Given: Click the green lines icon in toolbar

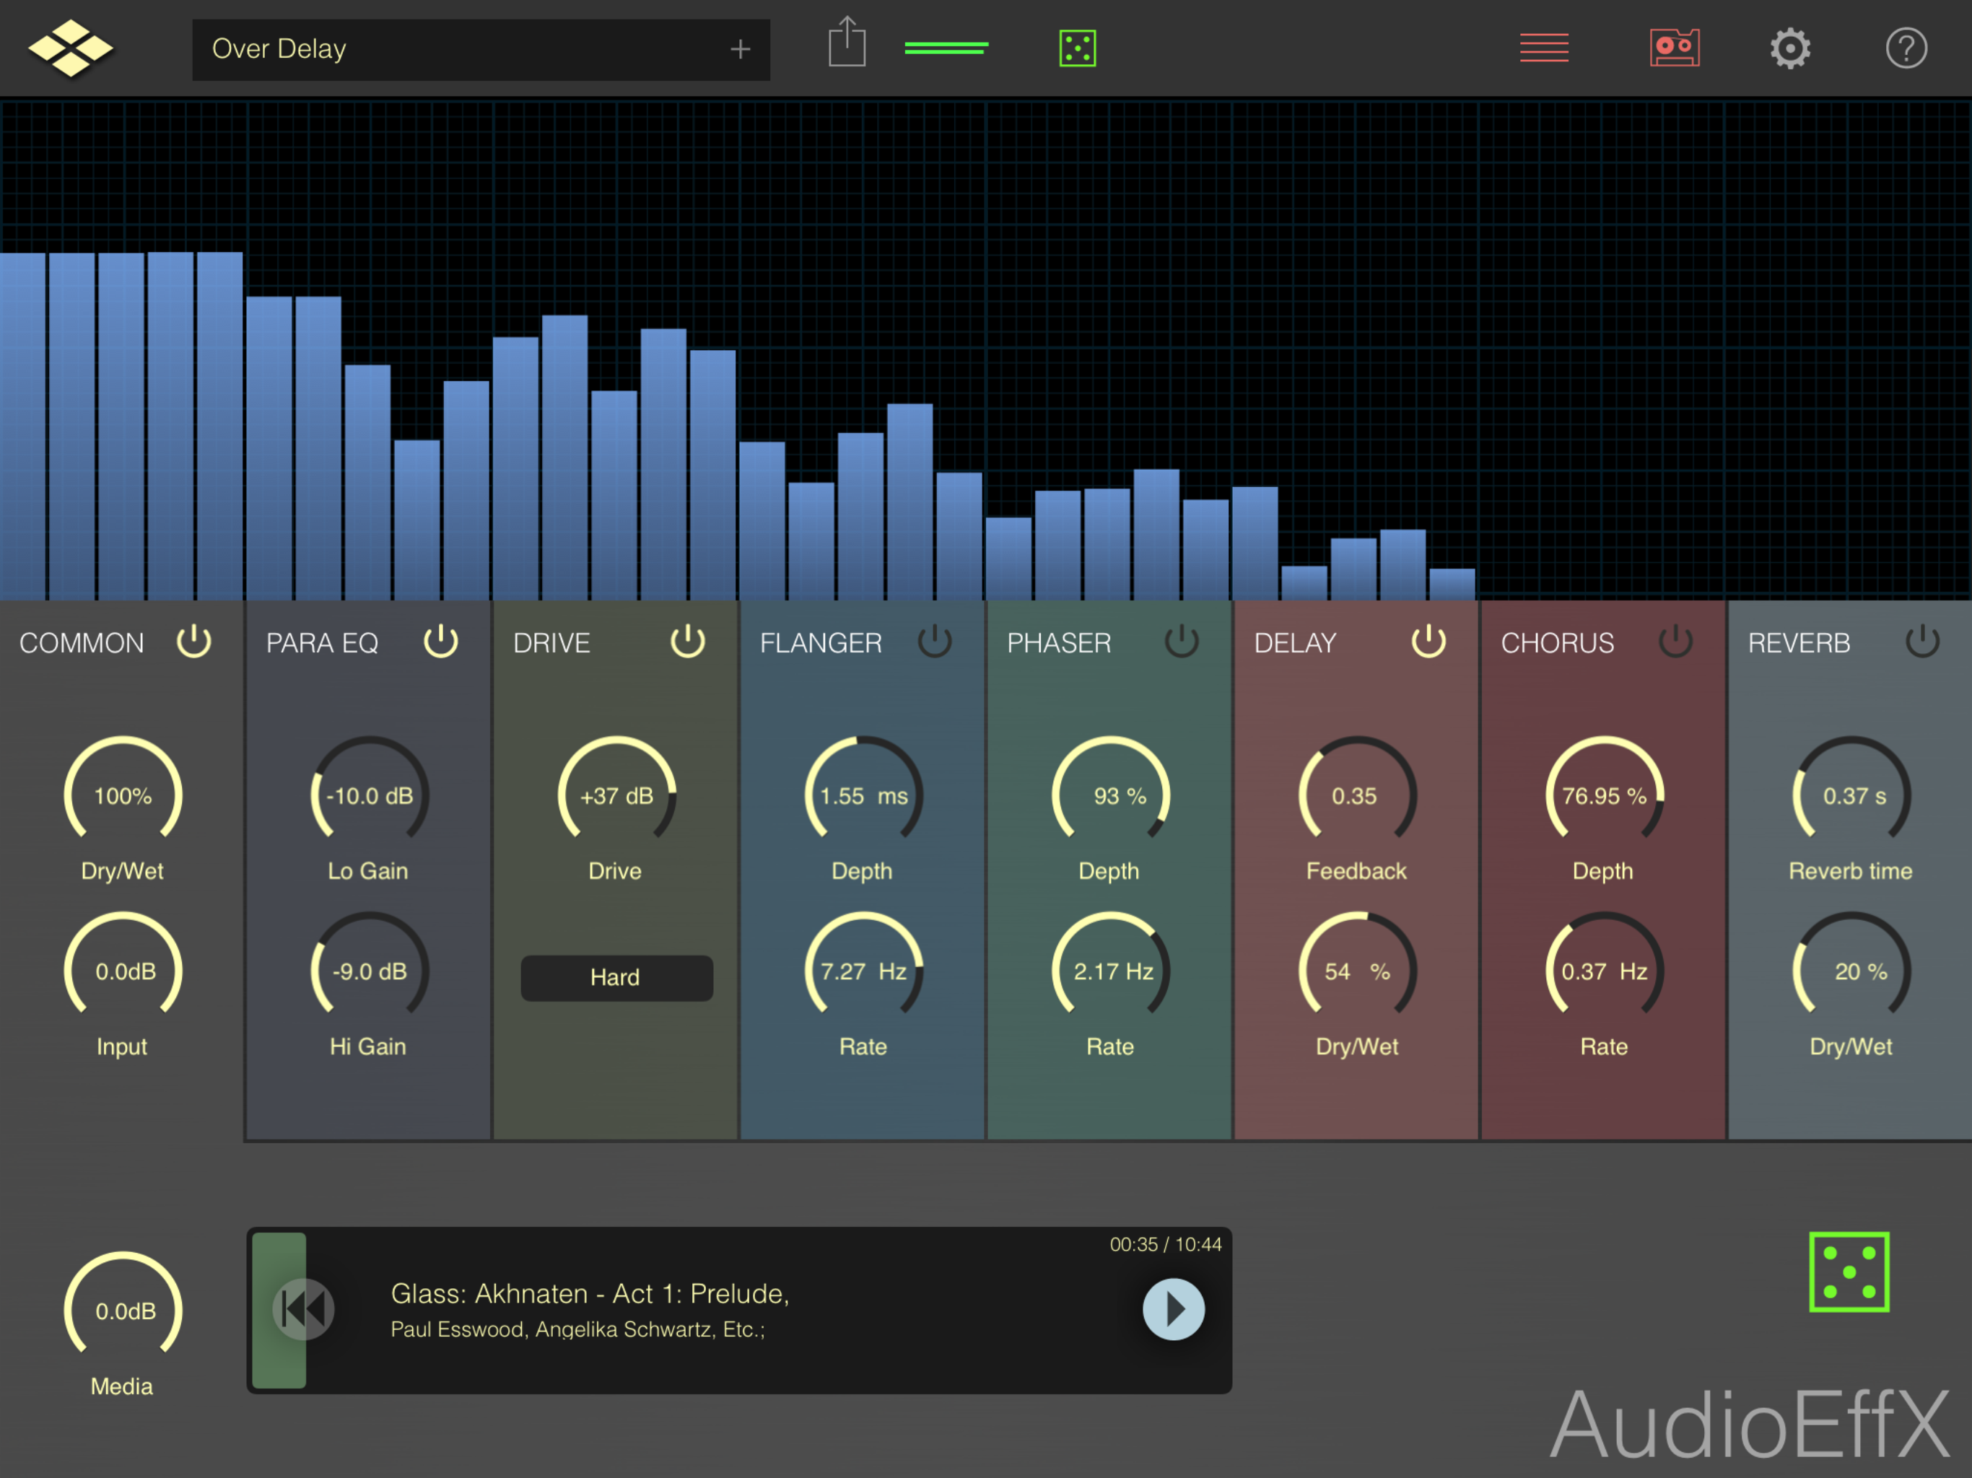Looking at the screenshot, I should [x=946, y=47].
